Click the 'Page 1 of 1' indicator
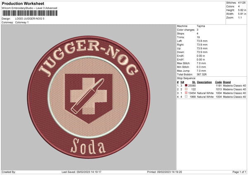Image resolution: width=248 pixels, height=175 pixels. click(x=239, y=172)
